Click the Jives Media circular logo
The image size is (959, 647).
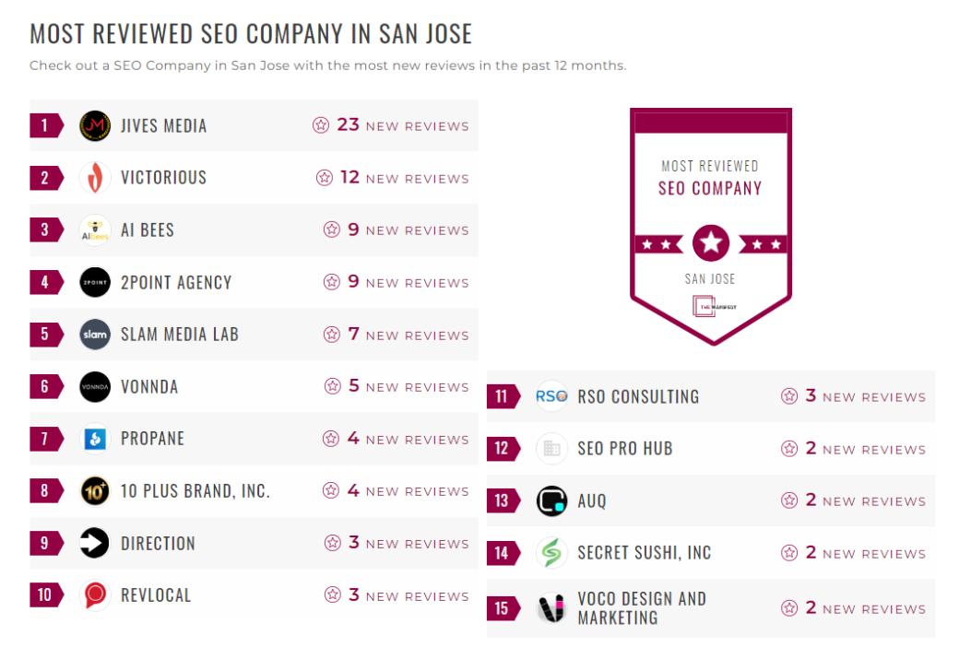[94, 124]
